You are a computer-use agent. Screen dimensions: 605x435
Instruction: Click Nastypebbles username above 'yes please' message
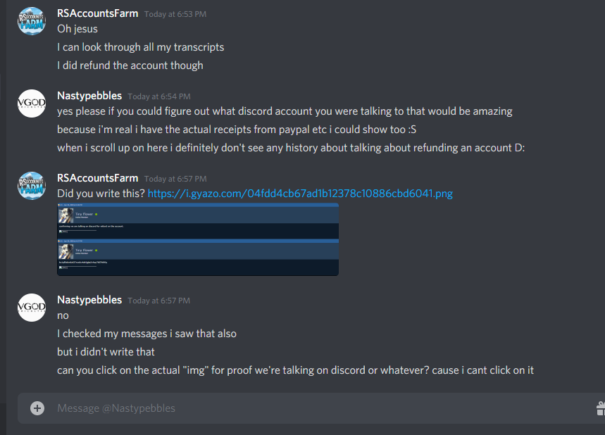(x=89, y=96)
